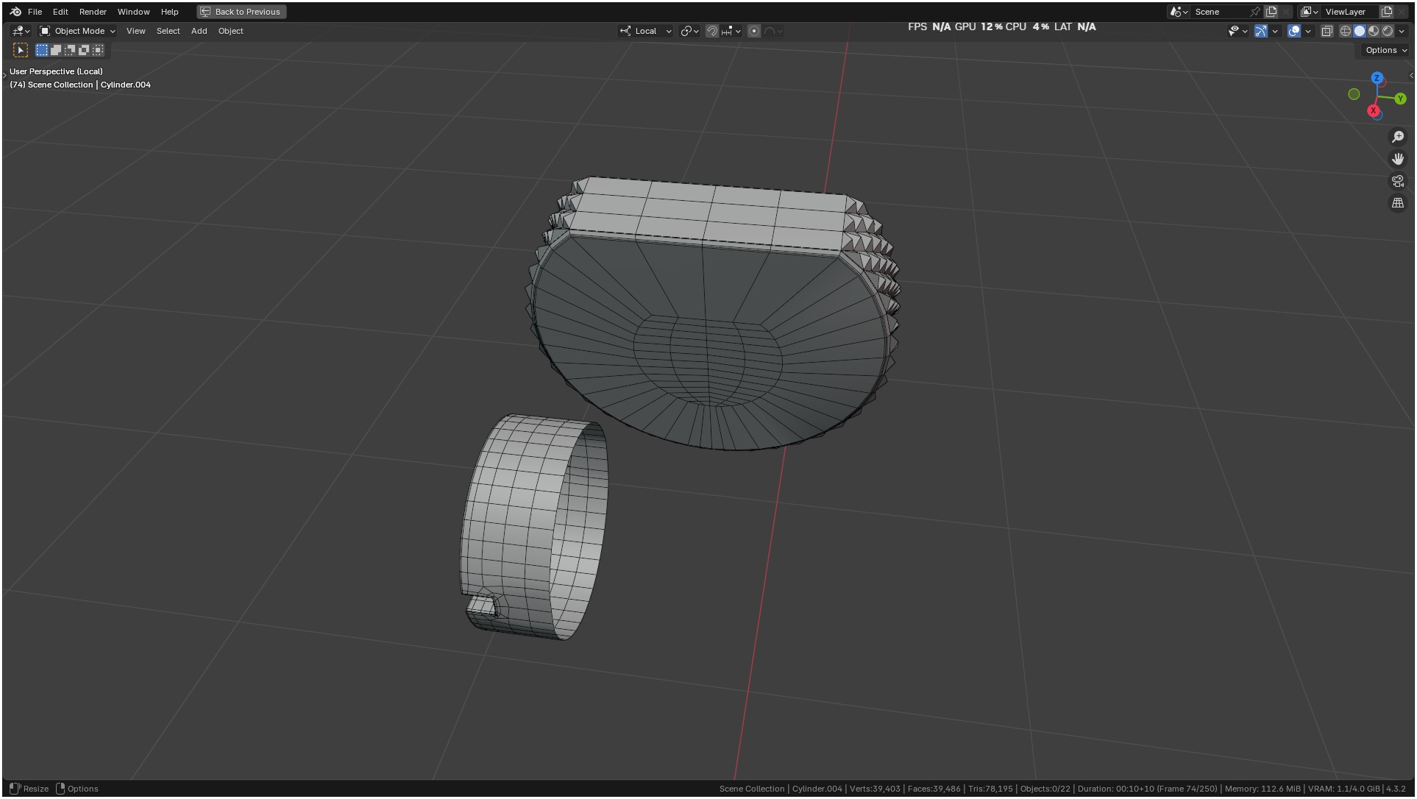Open the Add menu in viewport header

pos(199,31)
